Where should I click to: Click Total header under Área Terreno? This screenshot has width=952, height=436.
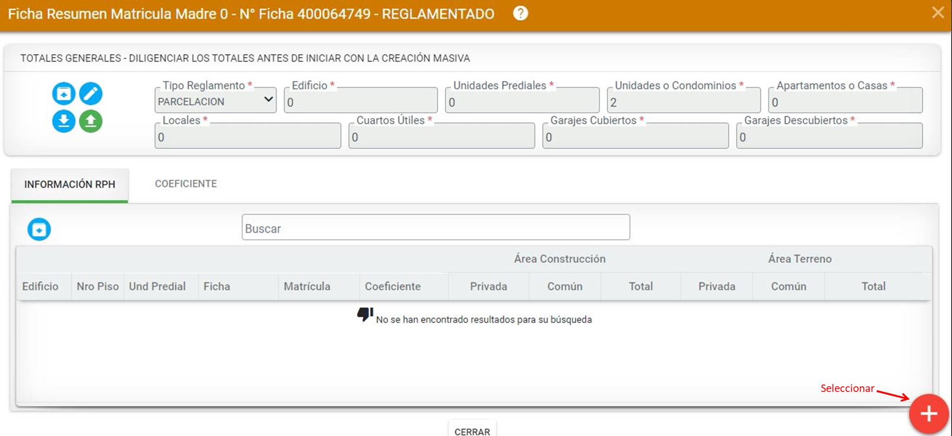tap(874, 286)
